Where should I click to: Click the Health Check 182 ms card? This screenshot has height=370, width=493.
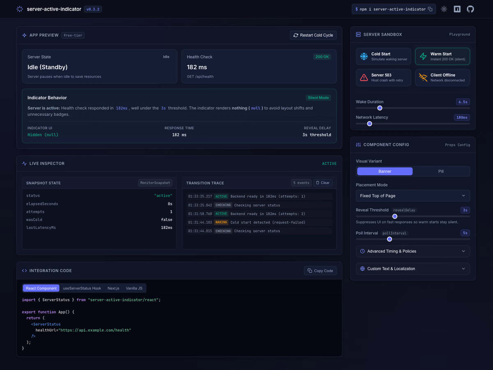[x=259, y=67]
